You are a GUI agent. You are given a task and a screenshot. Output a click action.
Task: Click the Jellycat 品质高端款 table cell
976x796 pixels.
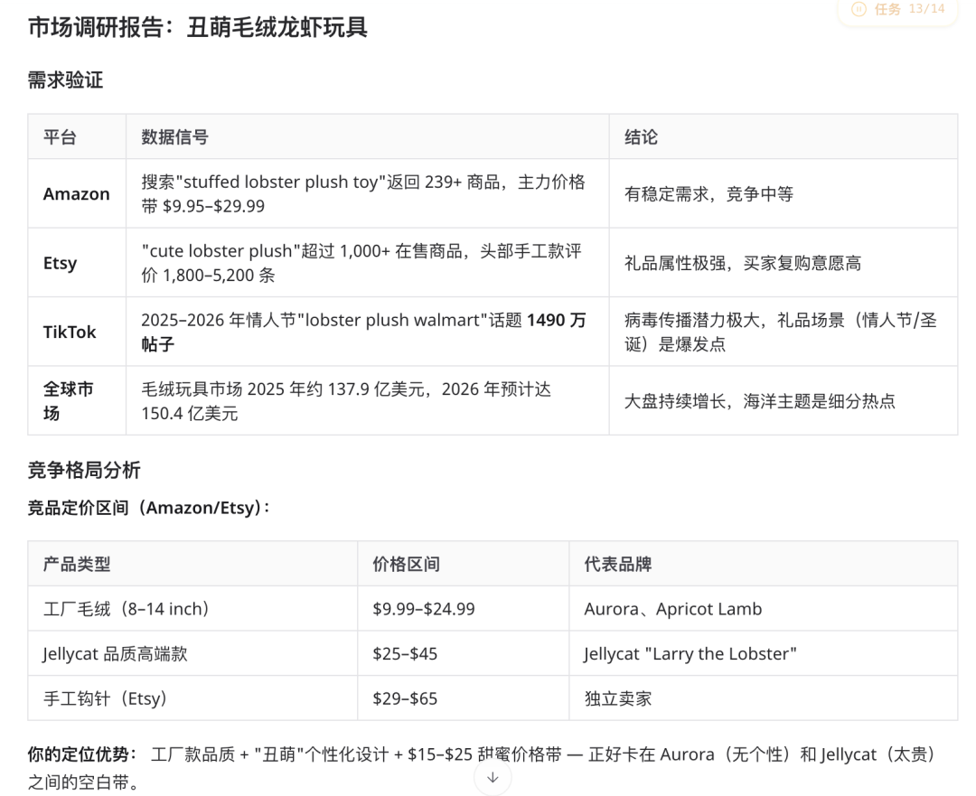[x=119, y=652]
